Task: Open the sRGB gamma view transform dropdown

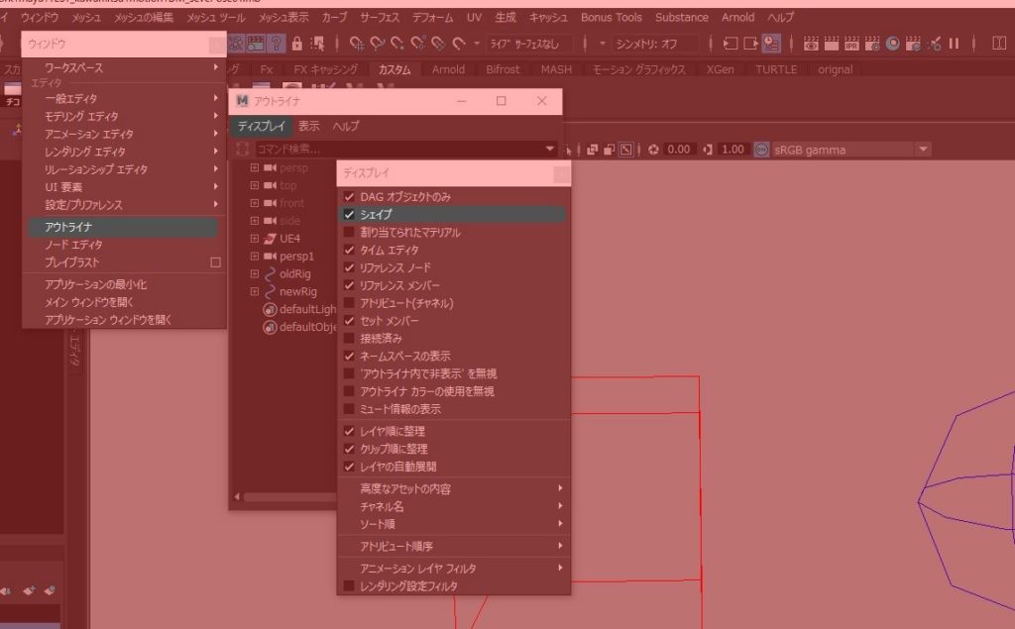Action: click(x=923, y=150)
